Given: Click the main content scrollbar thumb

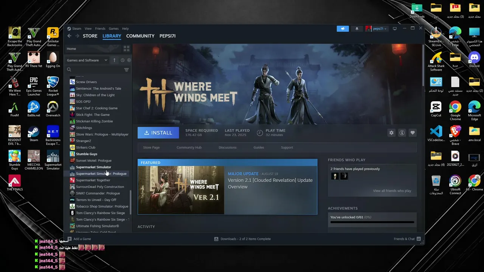Looking at the screenshot, I should pos(423,65).
